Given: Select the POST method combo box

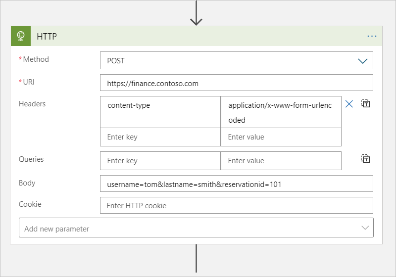Looking at the screenshot, I should (237, 60).
